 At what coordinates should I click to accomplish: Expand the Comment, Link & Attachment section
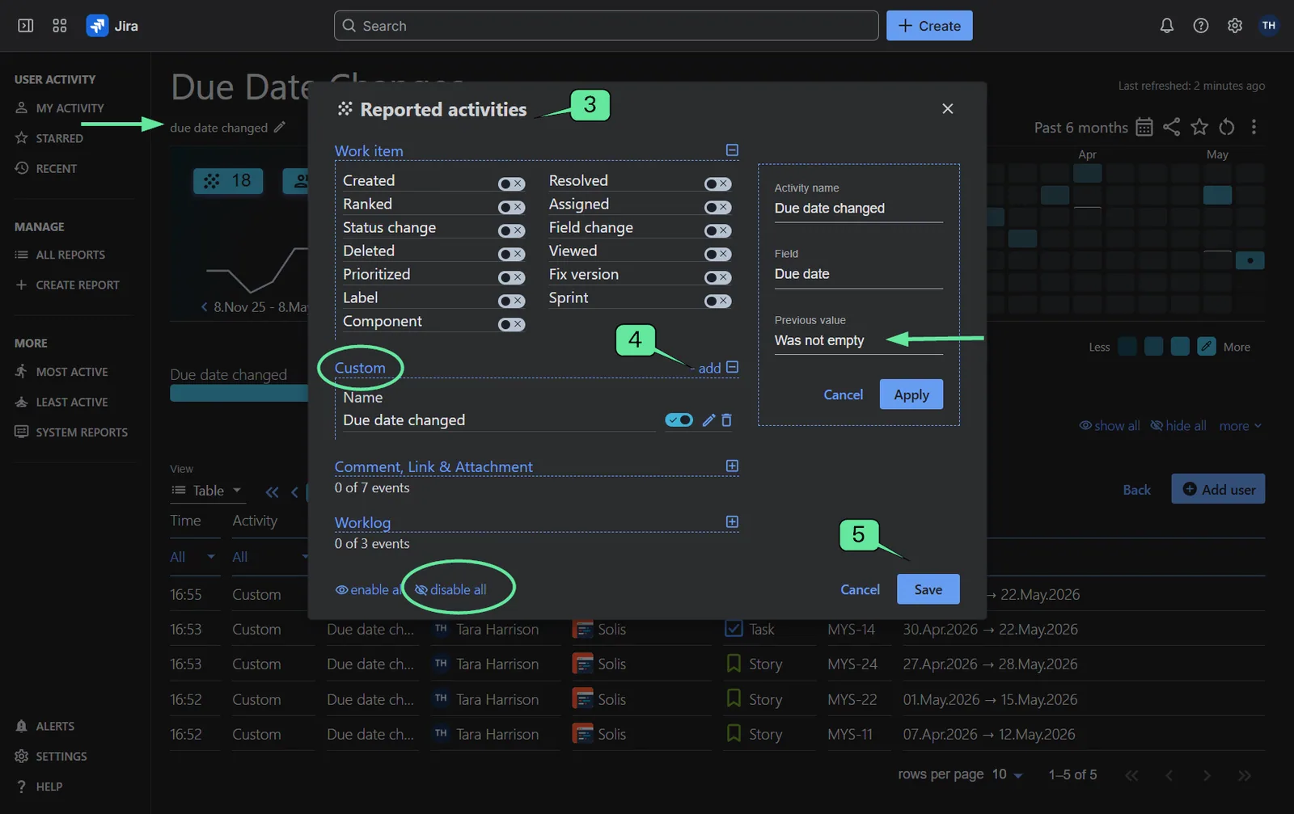click(x=732, y=466)
